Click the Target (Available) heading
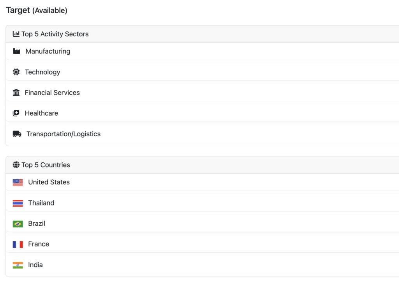The height and width of the screenshot is (282, 399). [x=37, y=11]
